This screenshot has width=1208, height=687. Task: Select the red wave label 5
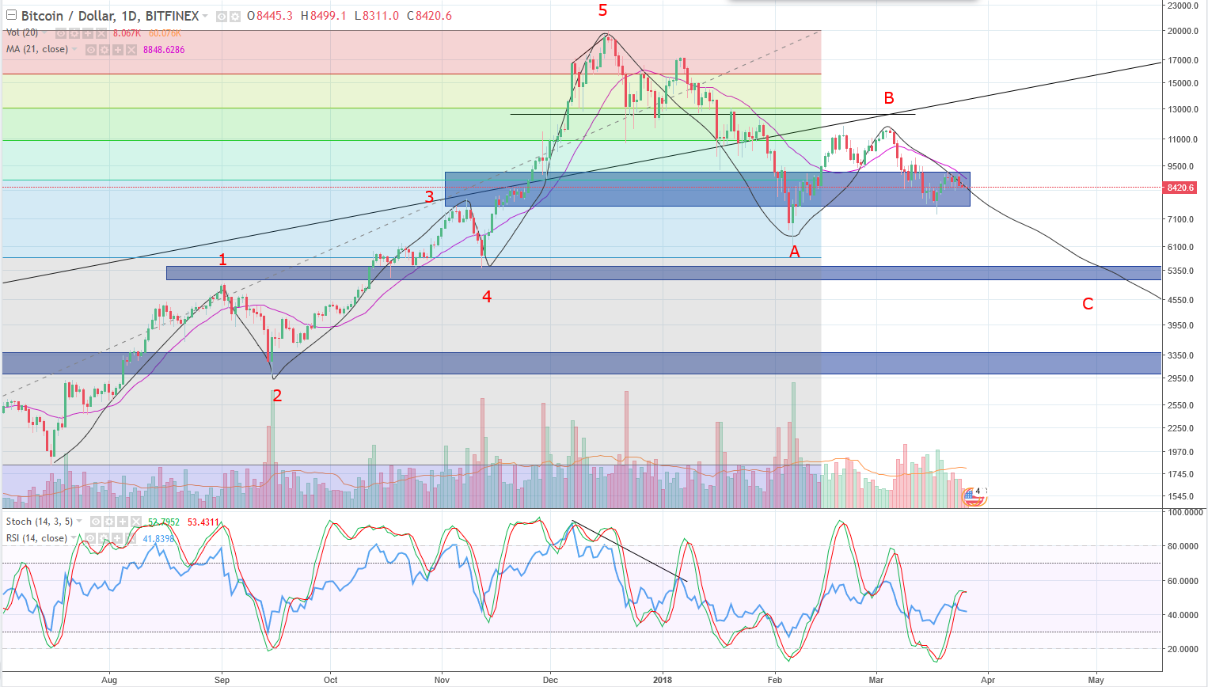click(602, 10)
